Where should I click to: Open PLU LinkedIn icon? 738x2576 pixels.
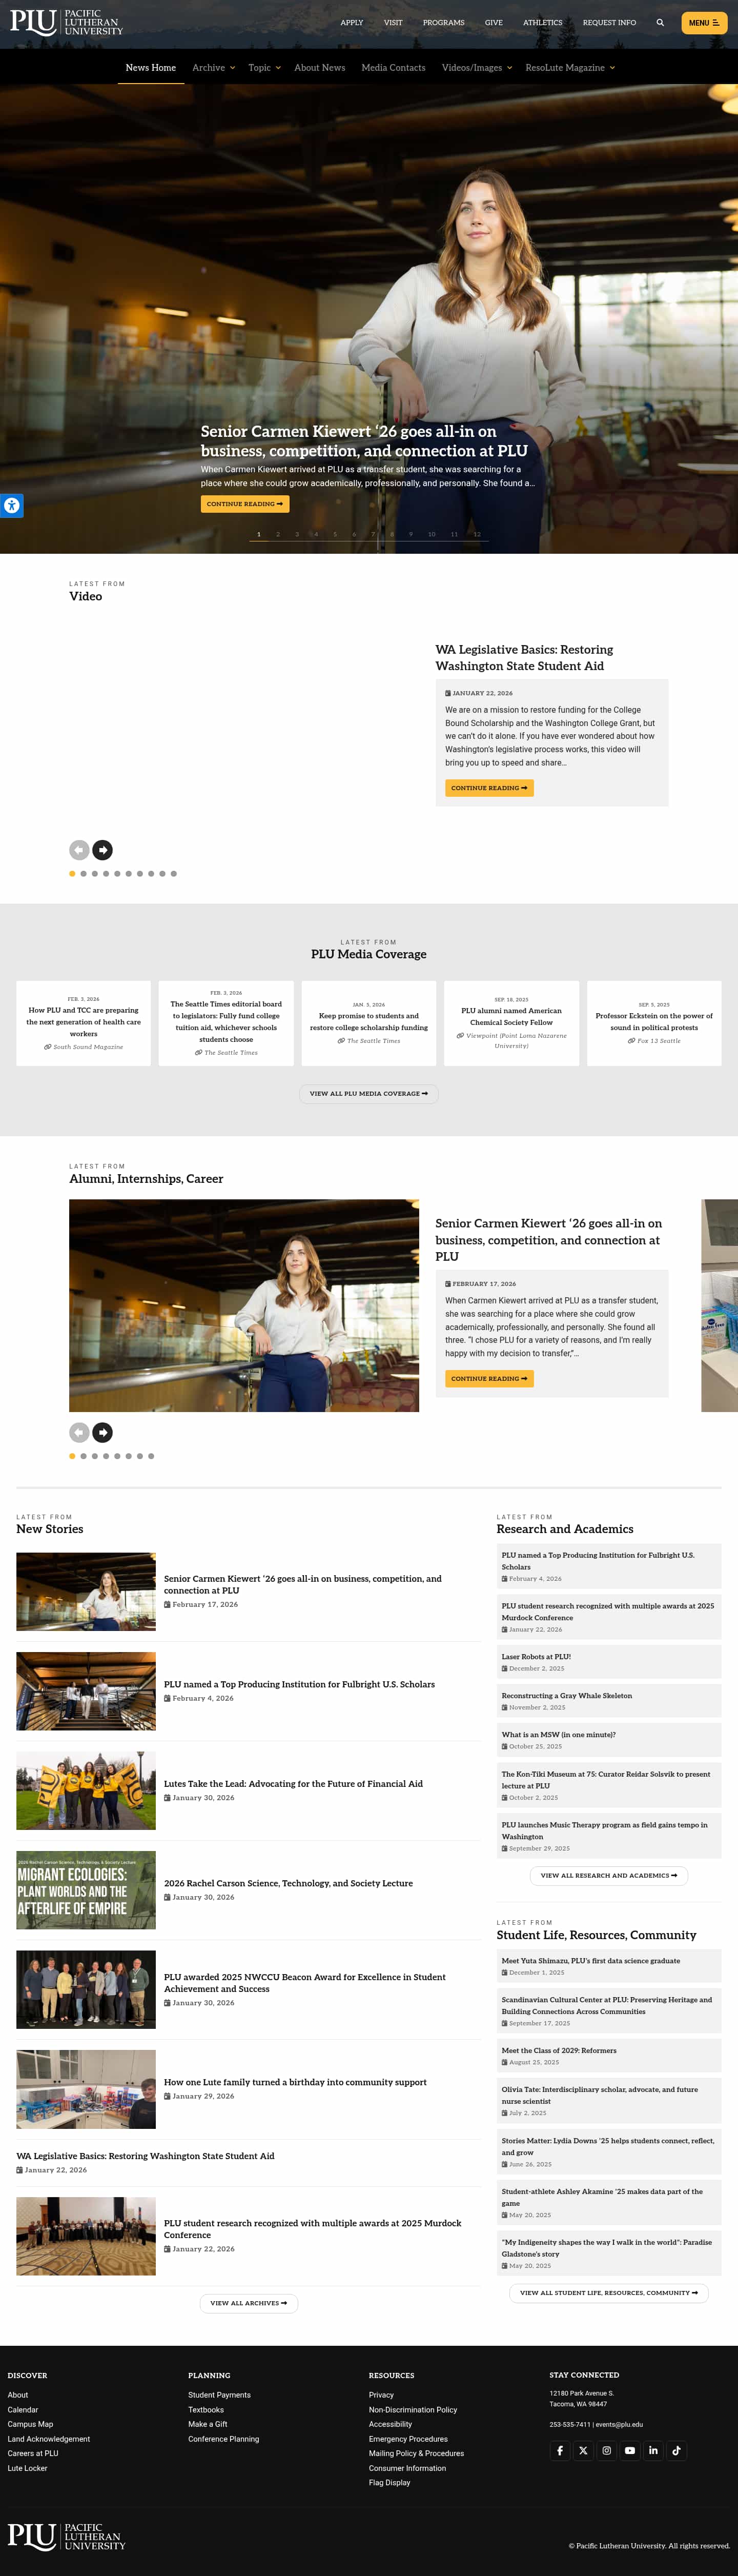653,2450
